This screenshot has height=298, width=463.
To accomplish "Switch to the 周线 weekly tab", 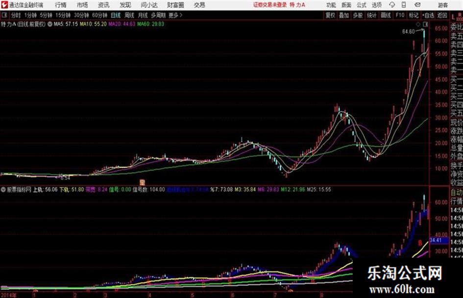I will click(129, 15).
